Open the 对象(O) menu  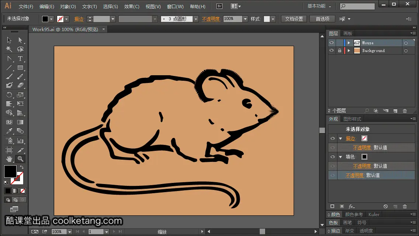coord(68,6)
